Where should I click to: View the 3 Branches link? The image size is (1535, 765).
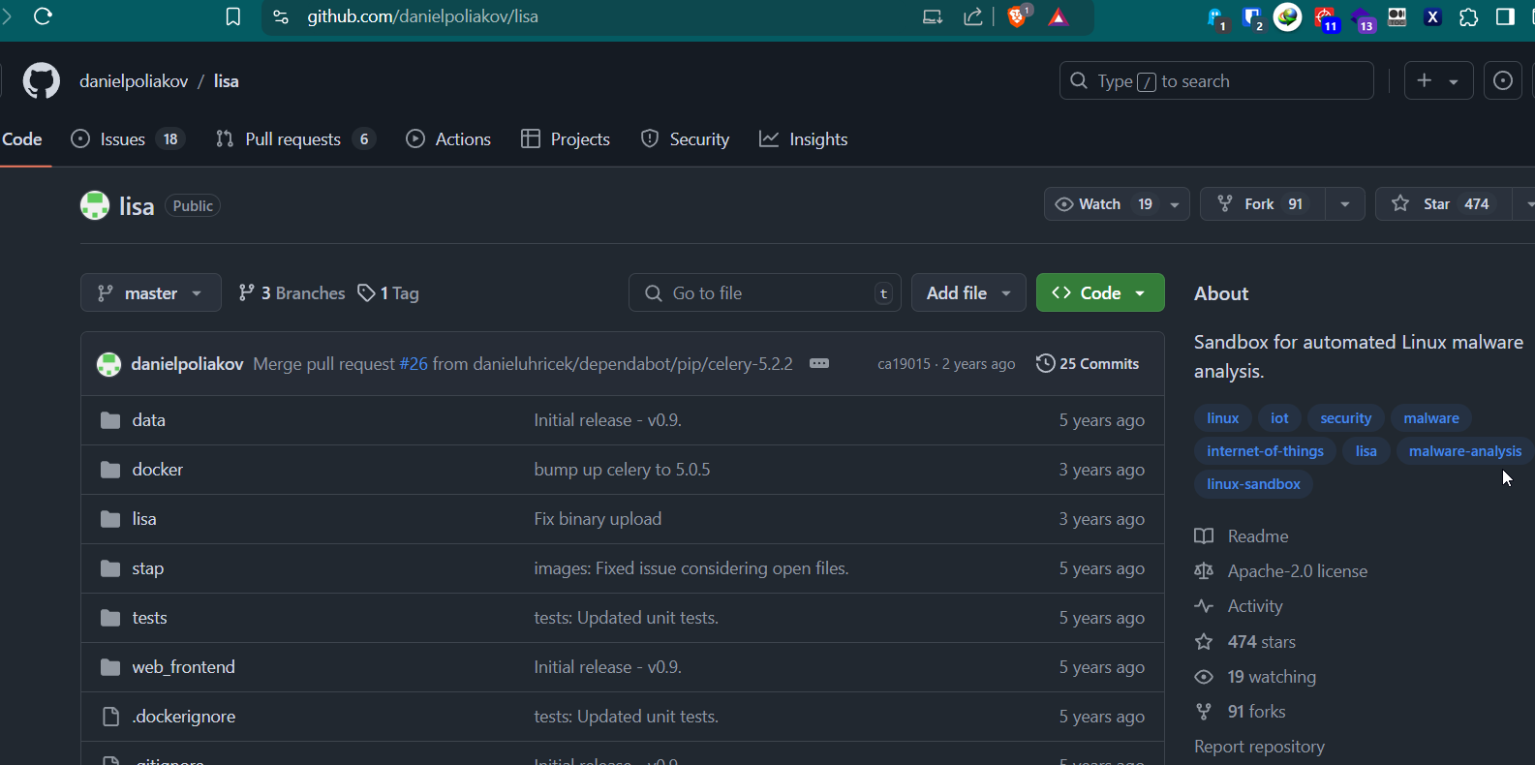pyautogui.click(x=292, y=292)
